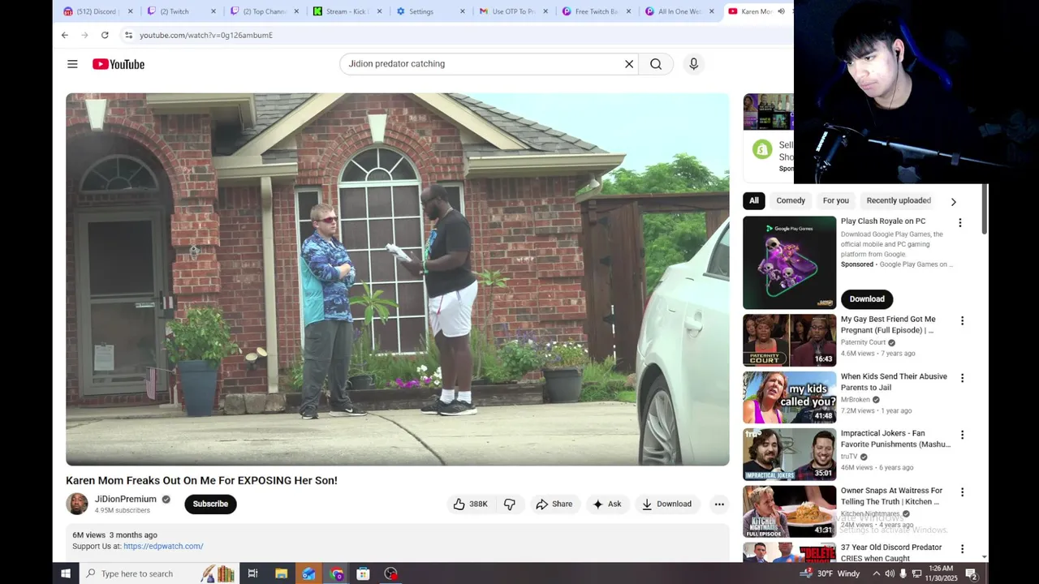Switch to the Top Channels Twitch tab
This screenshot has height=584, width=1039.
(x=264, y=11)
